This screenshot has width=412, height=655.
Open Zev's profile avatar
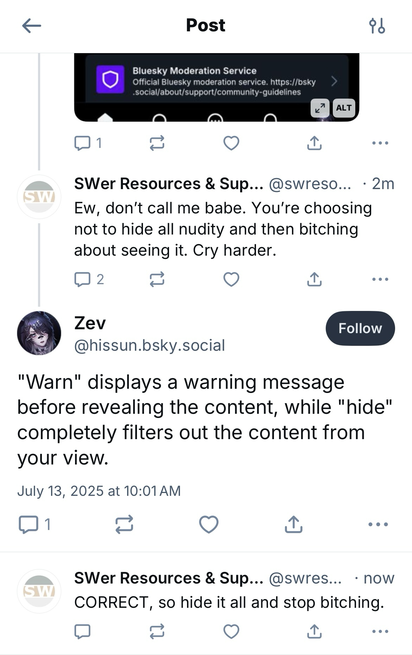point(39,333)
